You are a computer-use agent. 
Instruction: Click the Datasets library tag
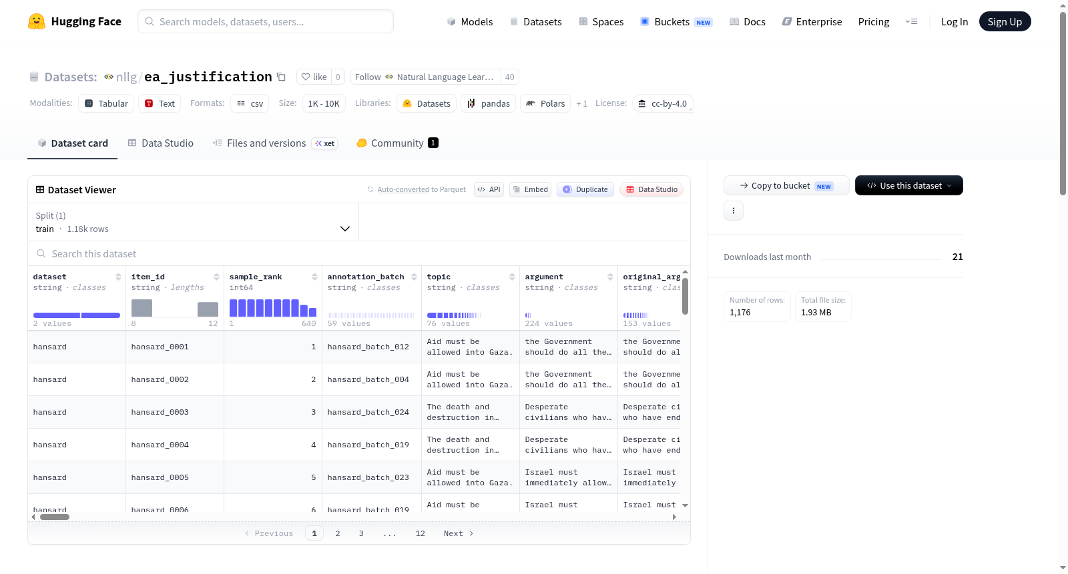(427, 103)
